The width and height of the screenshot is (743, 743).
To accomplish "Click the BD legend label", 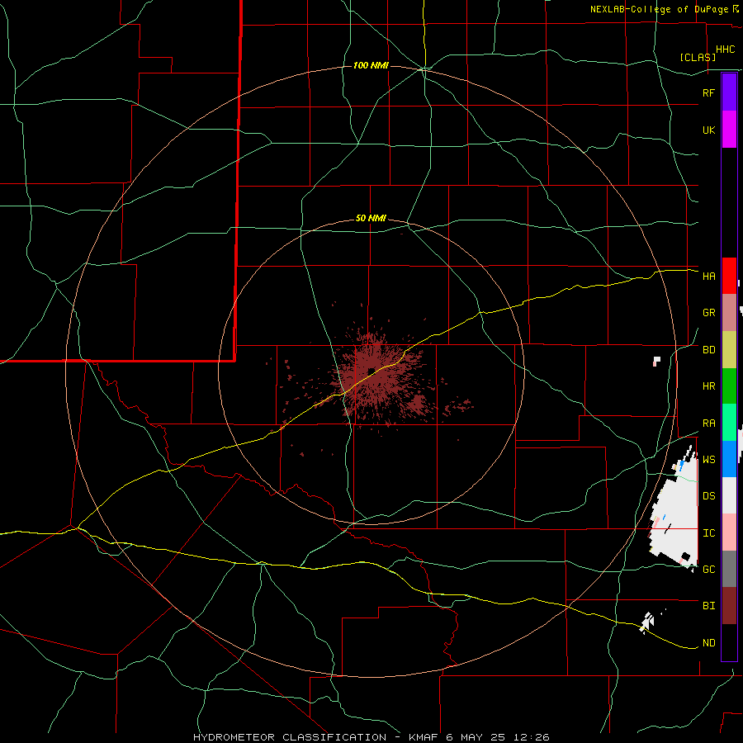I will pyautogui.click(x=708, y=350).
